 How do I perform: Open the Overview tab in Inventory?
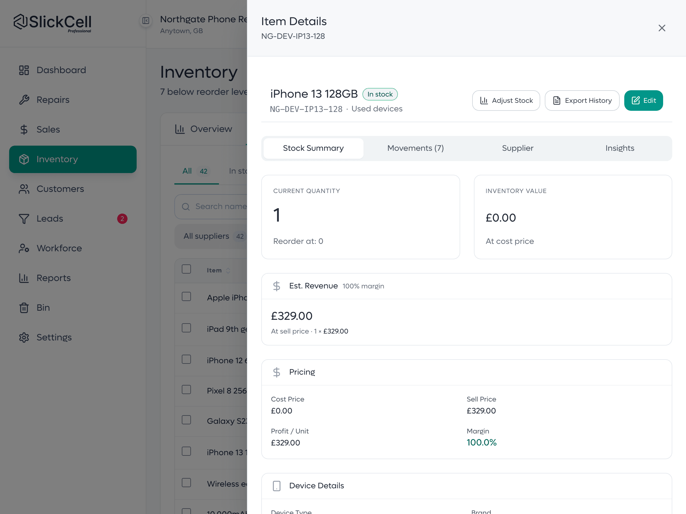tap(204, 129)
